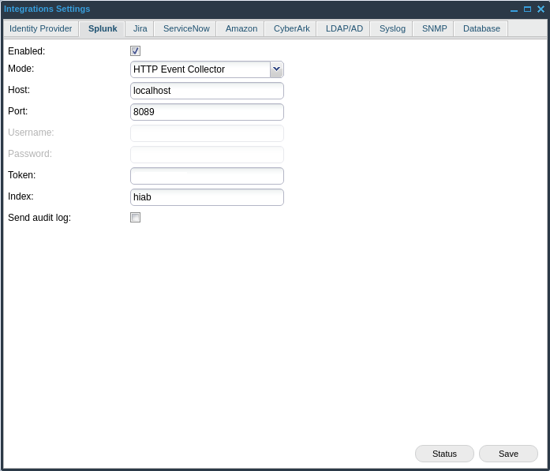Switch to the LDAP/AD tab
550x471 pixels.
tap(344, 28)
